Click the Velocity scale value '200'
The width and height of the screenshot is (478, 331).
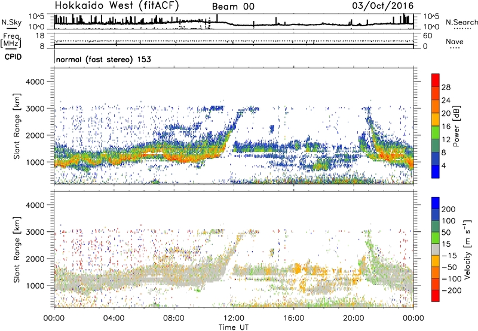(x=449, y=209)
